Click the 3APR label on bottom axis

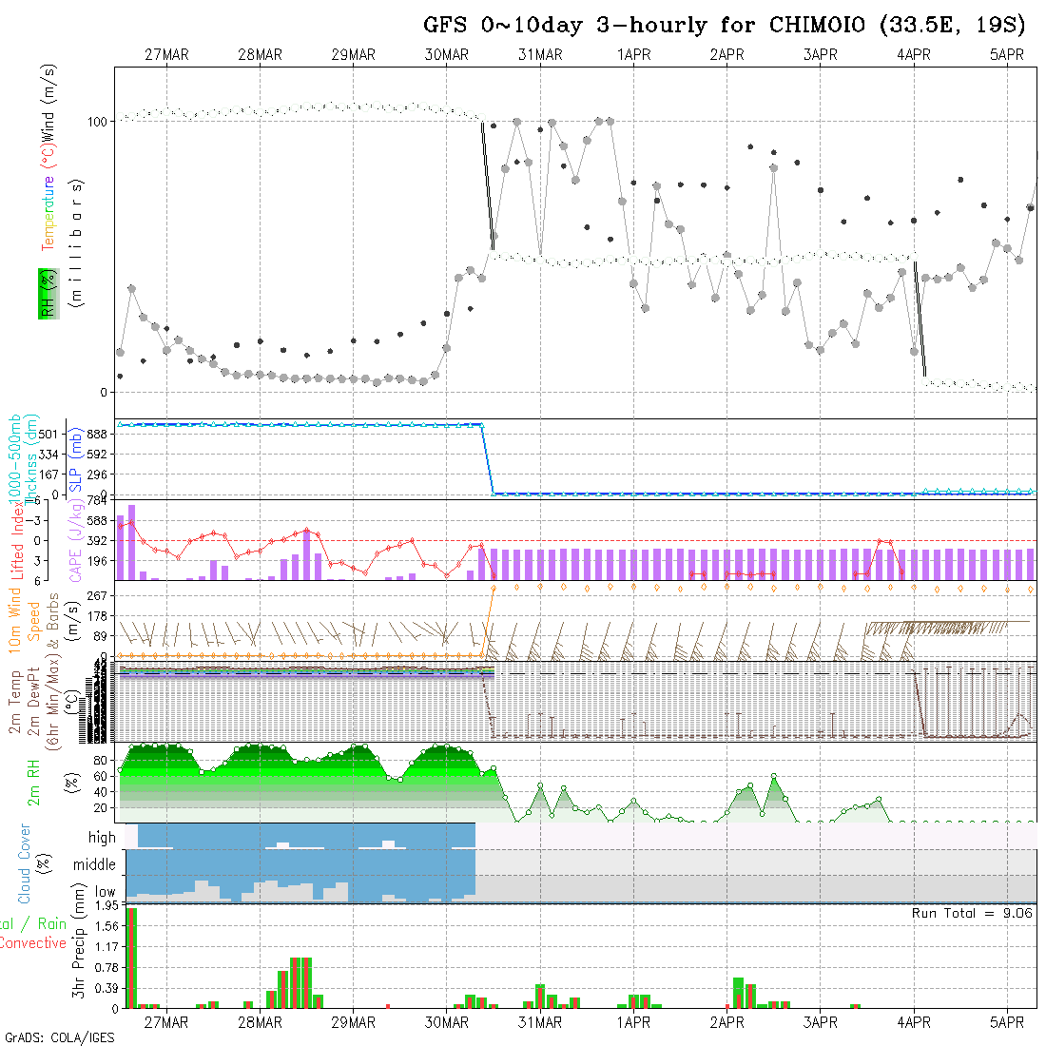[x=820, y=1022]
